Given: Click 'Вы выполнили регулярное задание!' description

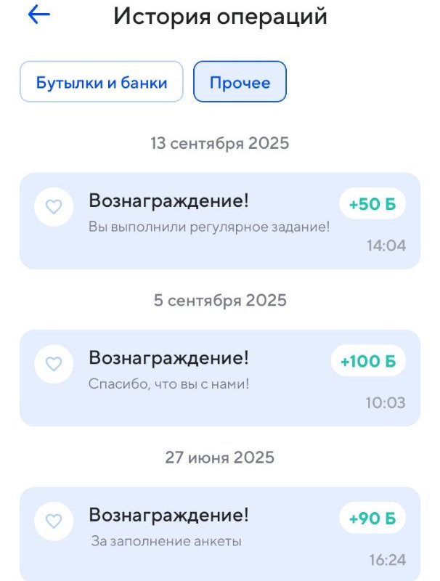Looking at the screenshot, I should point(209,227).
